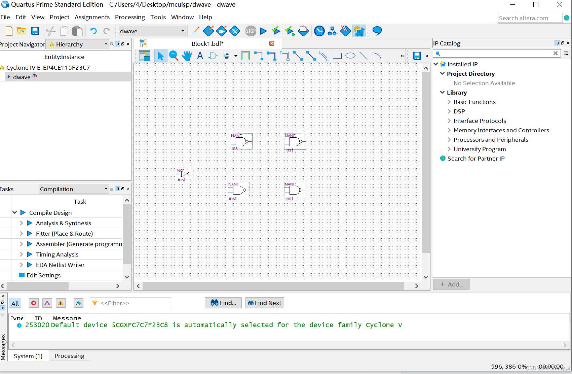This screenshot has height=374, width=572.
Task: Open Edit Settings in Tasks
Action: (43, 275)
